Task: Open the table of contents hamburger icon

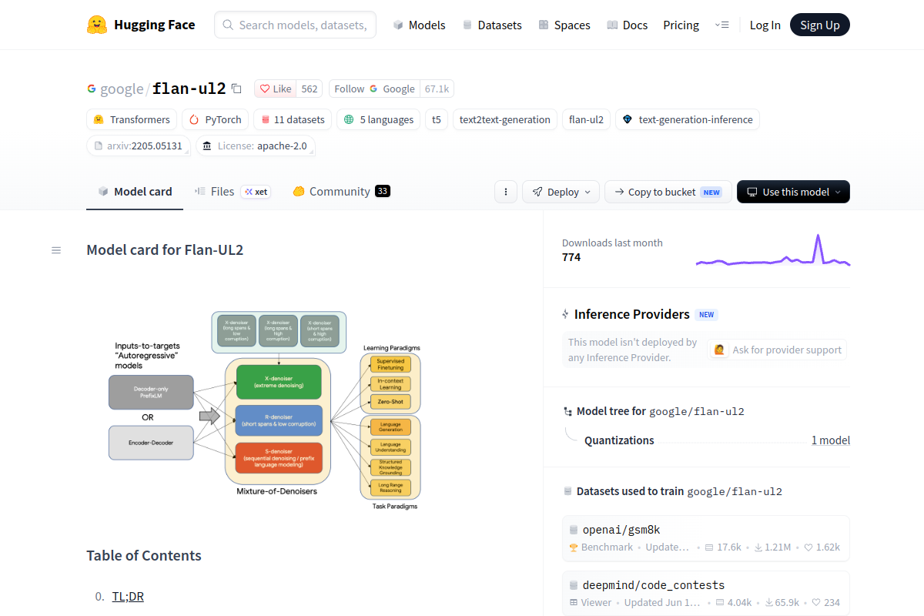Action: tap(56, 250)
